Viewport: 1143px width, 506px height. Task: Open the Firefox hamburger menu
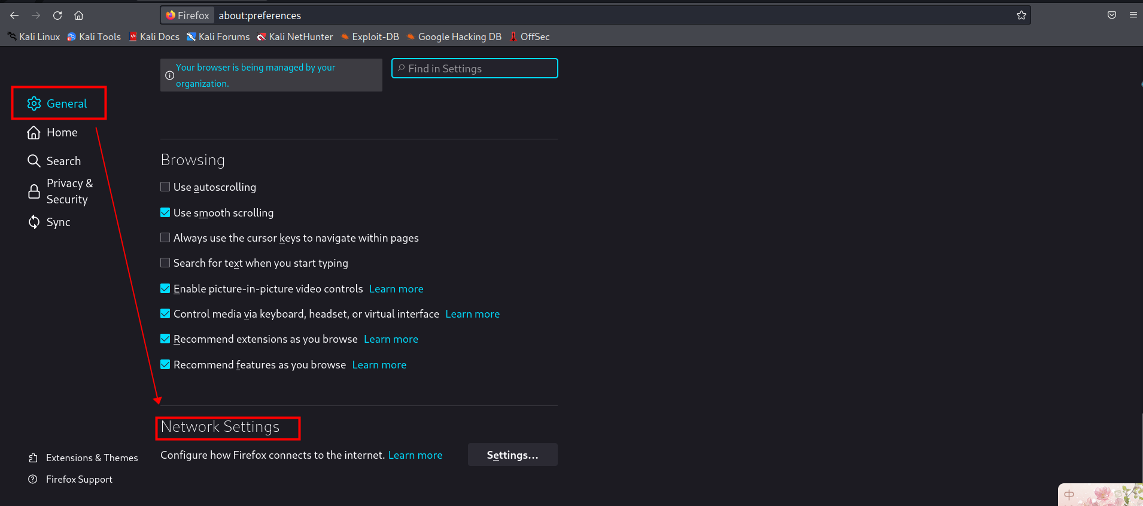coord(1133,16)
